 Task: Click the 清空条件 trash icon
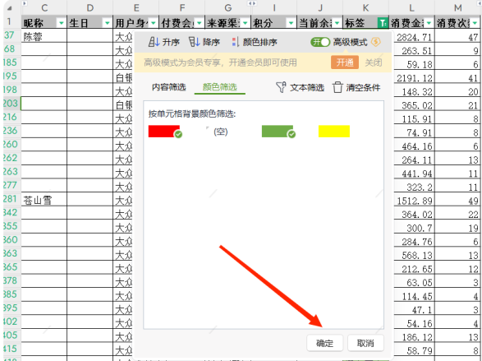pos(337,87)
